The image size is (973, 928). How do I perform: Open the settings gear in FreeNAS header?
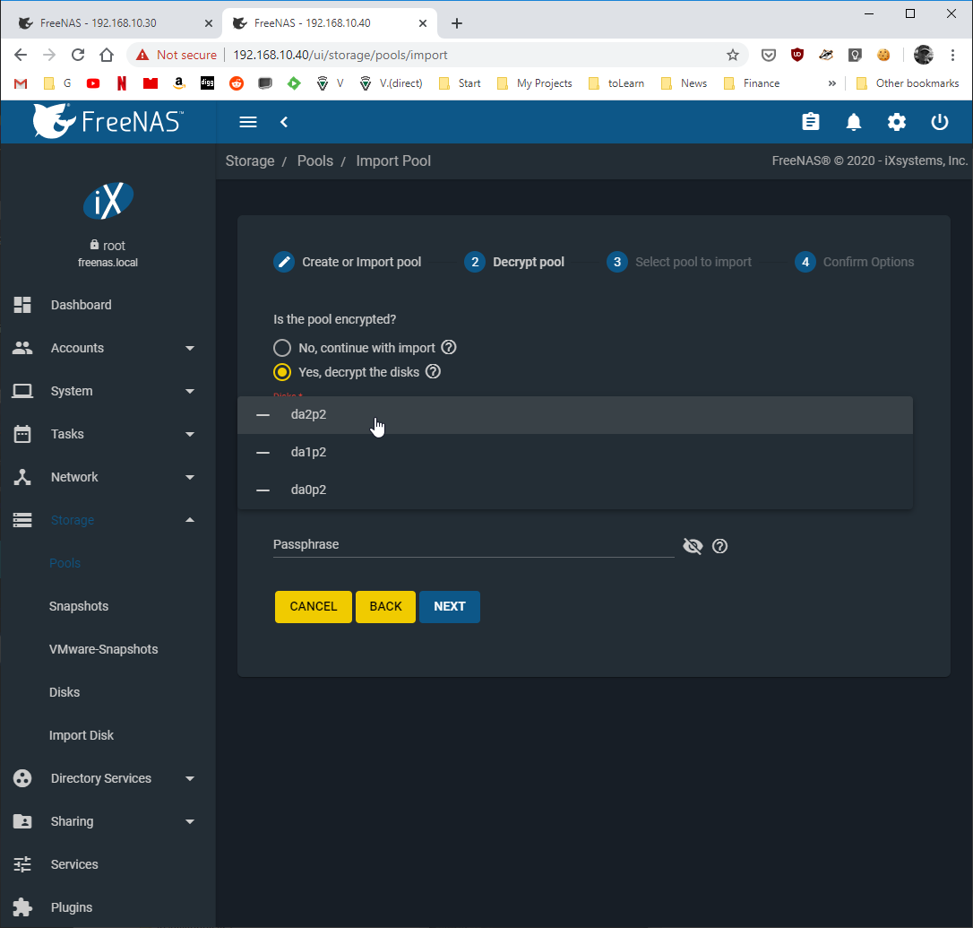(x=897, y=122)
